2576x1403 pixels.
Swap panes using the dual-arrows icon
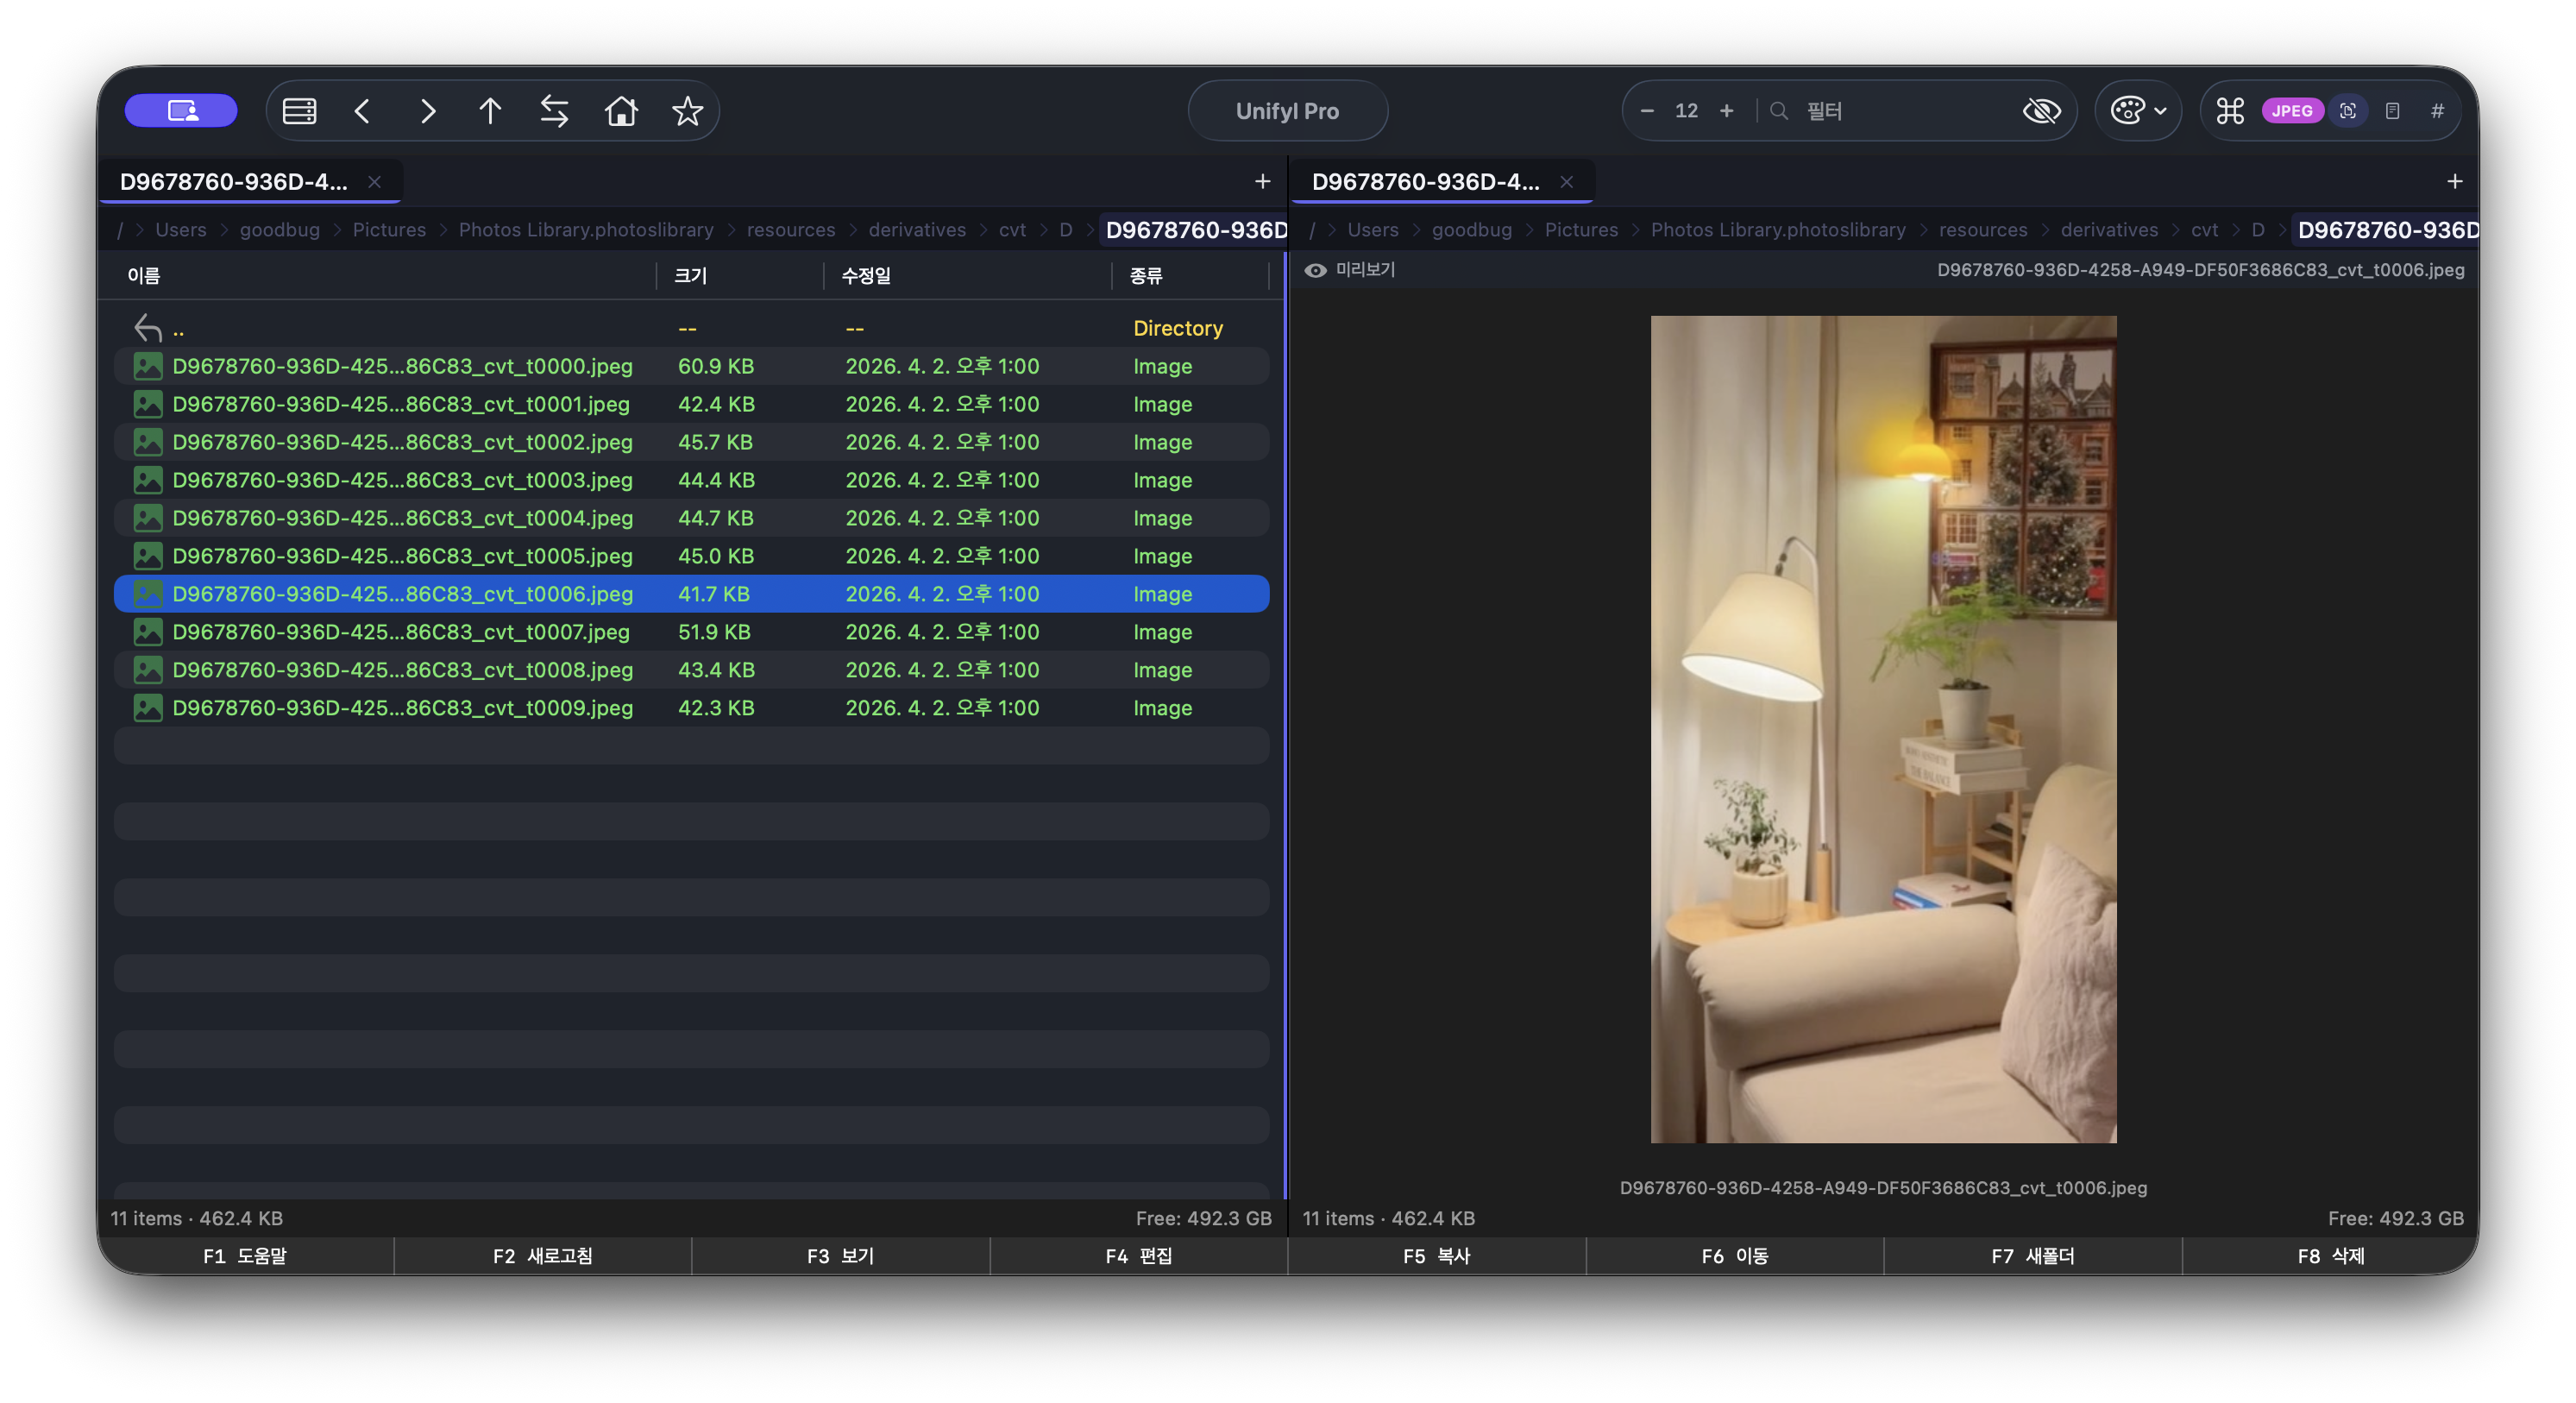[x=554, y=110]
